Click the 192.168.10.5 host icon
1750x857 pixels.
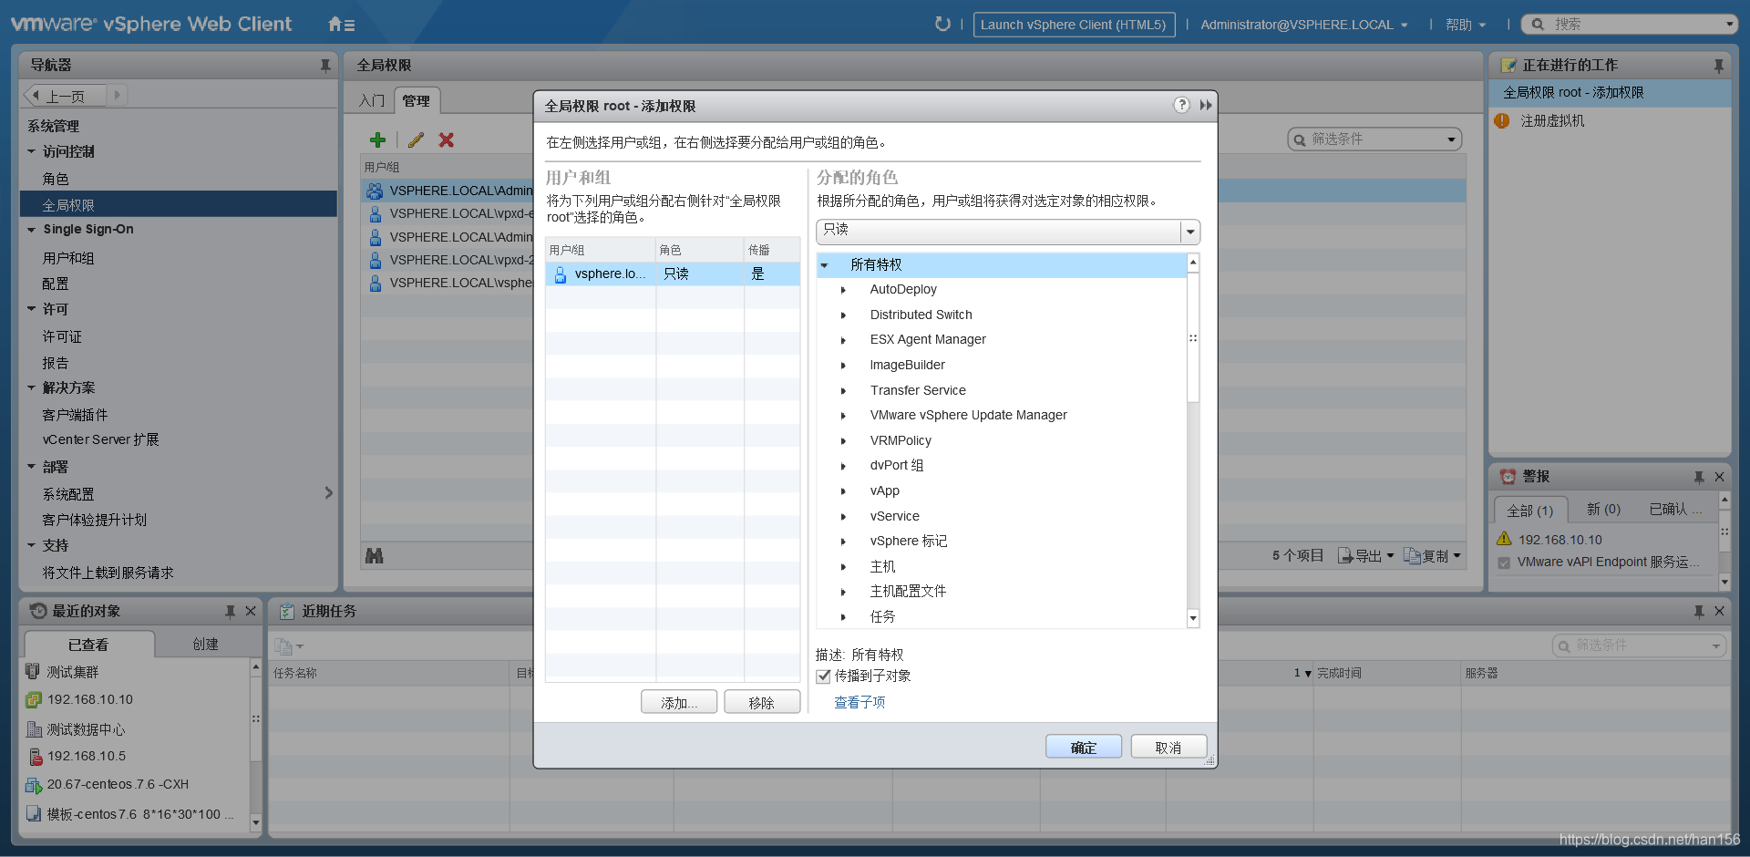pos(35,756)
